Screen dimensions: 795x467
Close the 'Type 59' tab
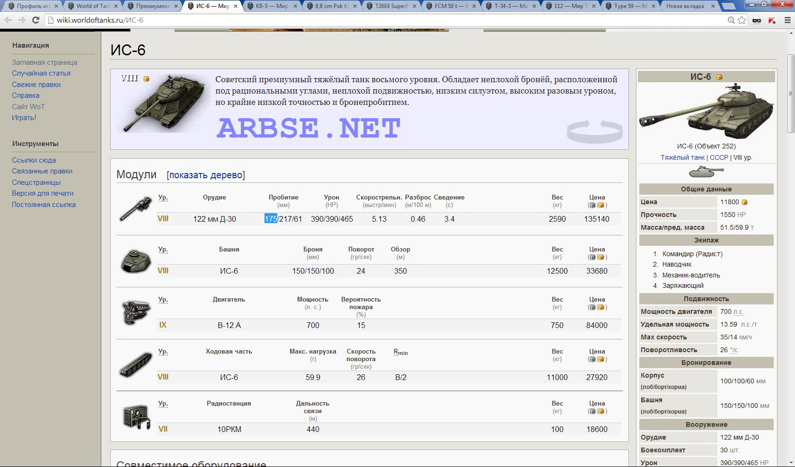click(654, 6)
